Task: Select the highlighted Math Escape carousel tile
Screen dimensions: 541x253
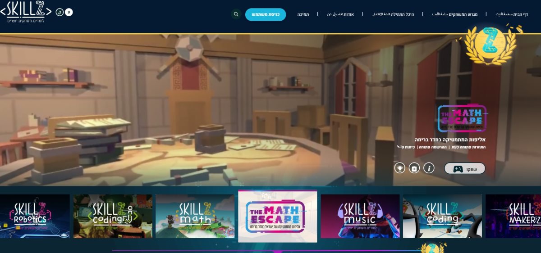Action: pyautogui.click(x=277, y=216)
